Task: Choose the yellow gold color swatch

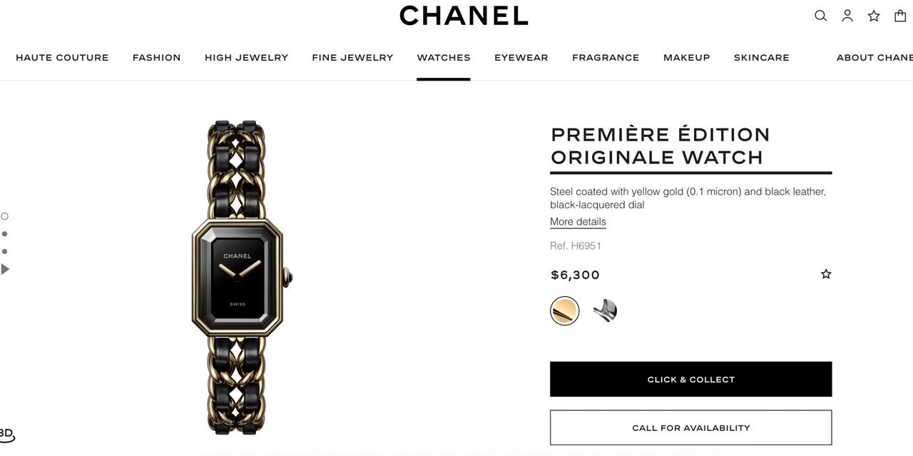Action: tap(565, 311)
